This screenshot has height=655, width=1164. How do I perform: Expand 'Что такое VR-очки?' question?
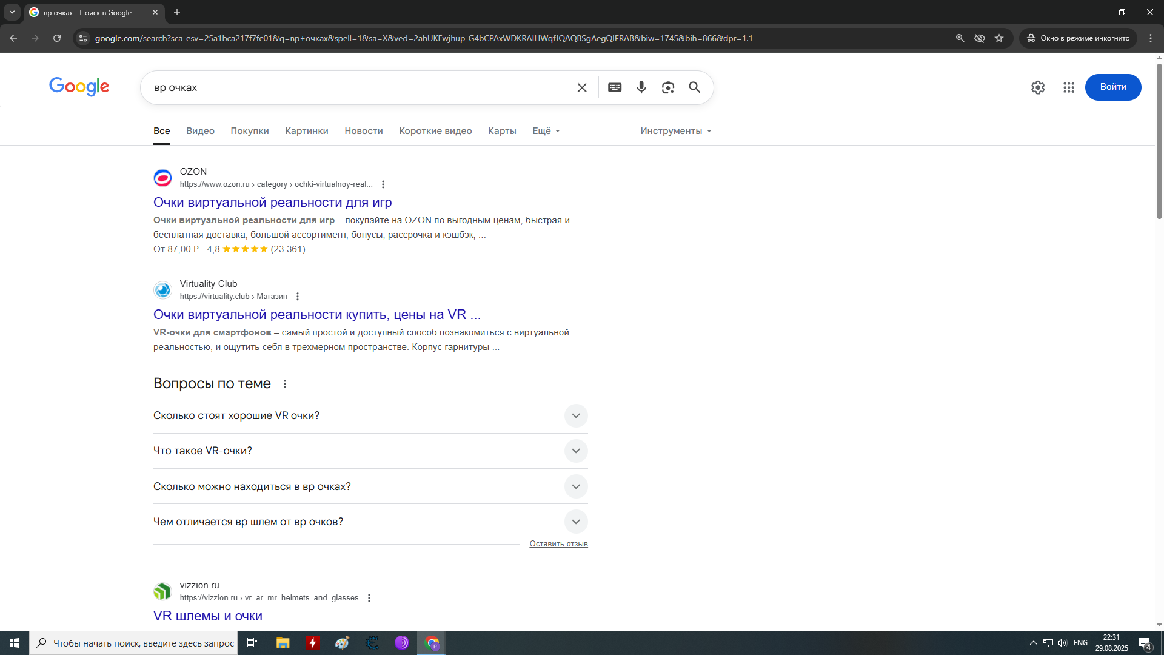pos(575,451)
